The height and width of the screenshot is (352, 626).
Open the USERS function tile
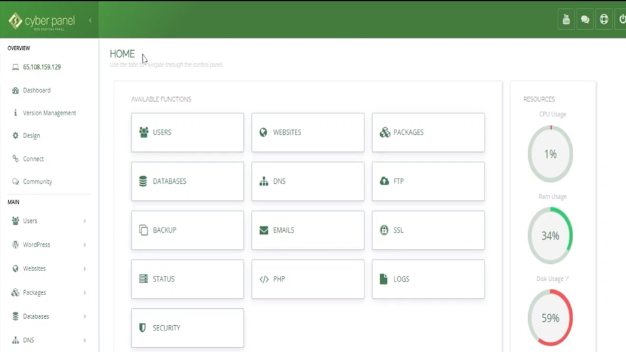pyautogui.click(x=188, y=132)
